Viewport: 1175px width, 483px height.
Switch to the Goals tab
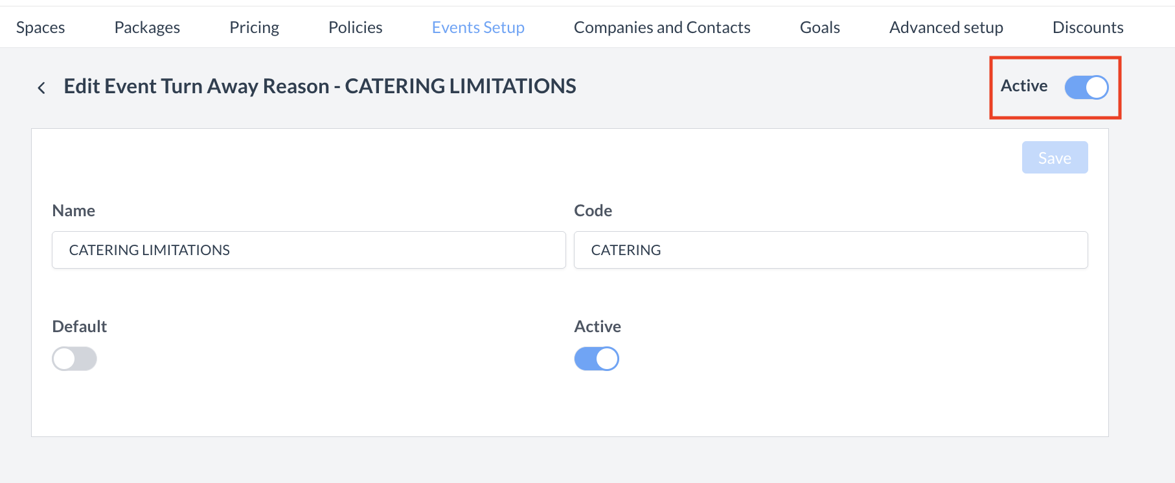click(819, 27)
